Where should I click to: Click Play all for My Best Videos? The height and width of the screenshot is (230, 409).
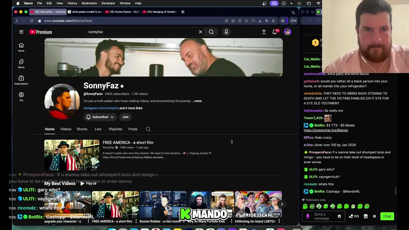[89, 184]
